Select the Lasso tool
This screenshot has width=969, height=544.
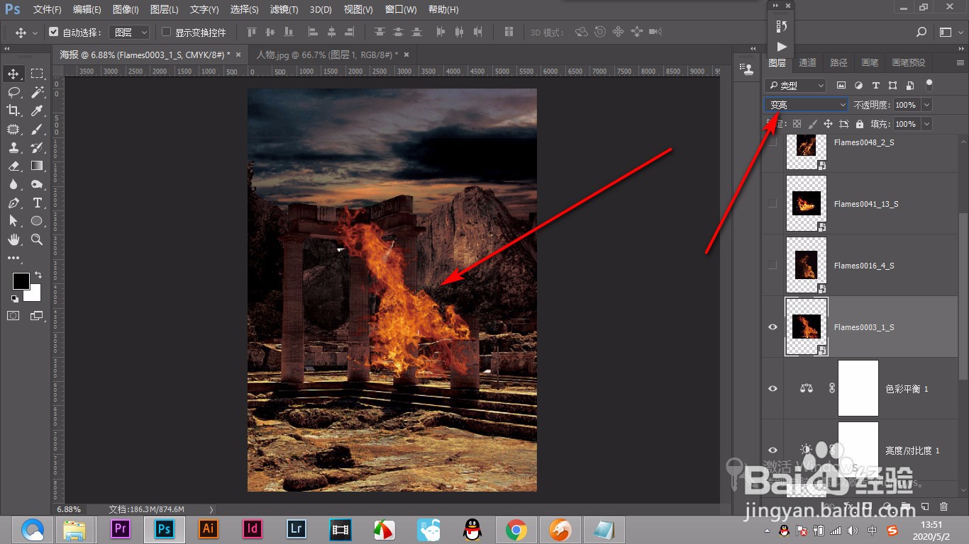coord(13,92)
